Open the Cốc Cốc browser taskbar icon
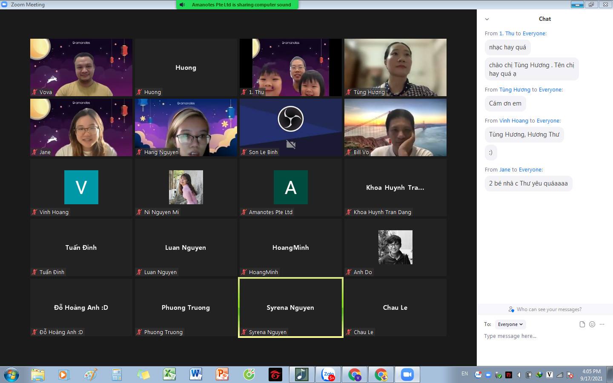613x383 pixels. click(249, 374)
